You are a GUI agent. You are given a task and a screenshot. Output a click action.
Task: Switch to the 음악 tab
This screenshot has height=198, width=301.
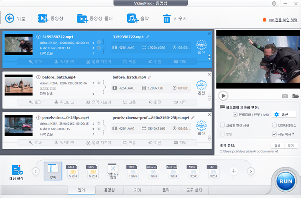166,190
